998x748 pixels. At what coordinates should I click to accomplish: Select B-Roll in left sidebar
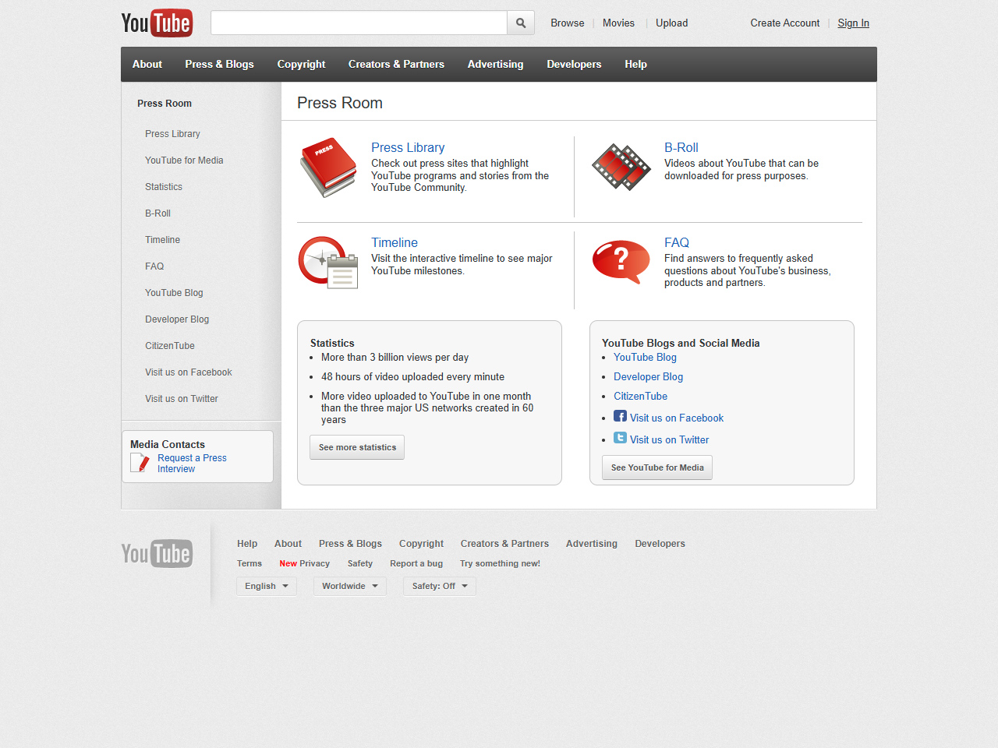pos(157,213)
